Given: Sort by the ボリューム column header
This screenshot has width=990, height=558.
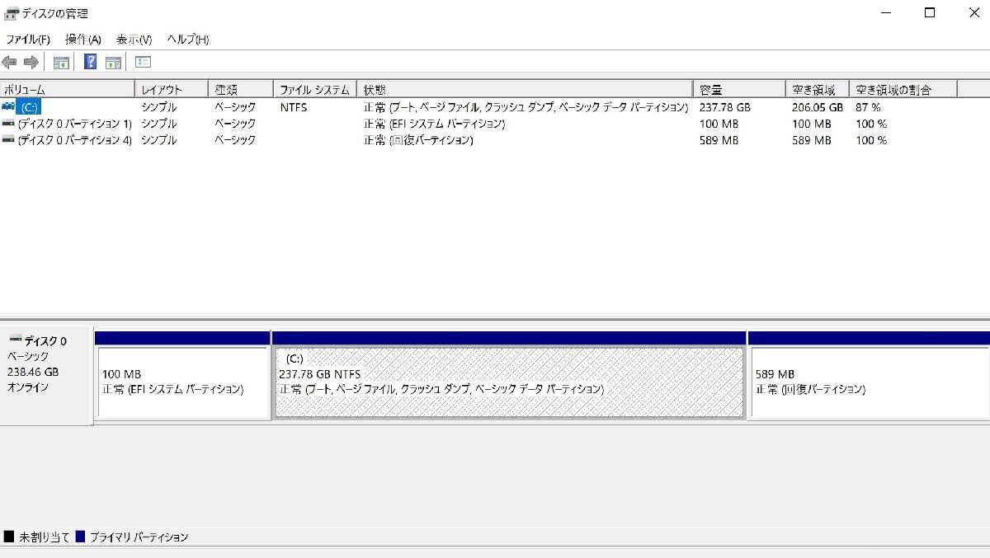Looking at the screenshot, I should pos(67,89).
